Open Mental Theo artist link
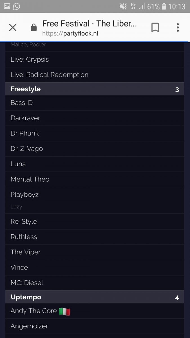 pyautogui.click(x=30, y=179)
